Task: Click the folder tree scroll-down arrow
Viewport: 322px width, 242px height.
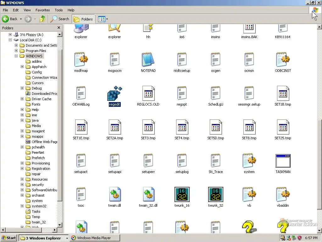Action: point(59,225)
